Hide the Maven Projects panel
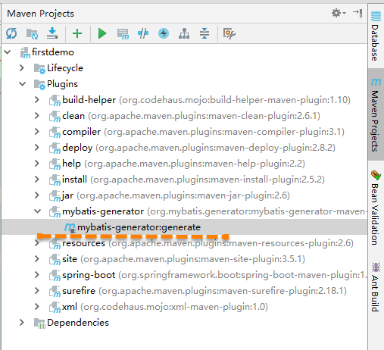Screen dimensions: 384x350 click(357, 13)
